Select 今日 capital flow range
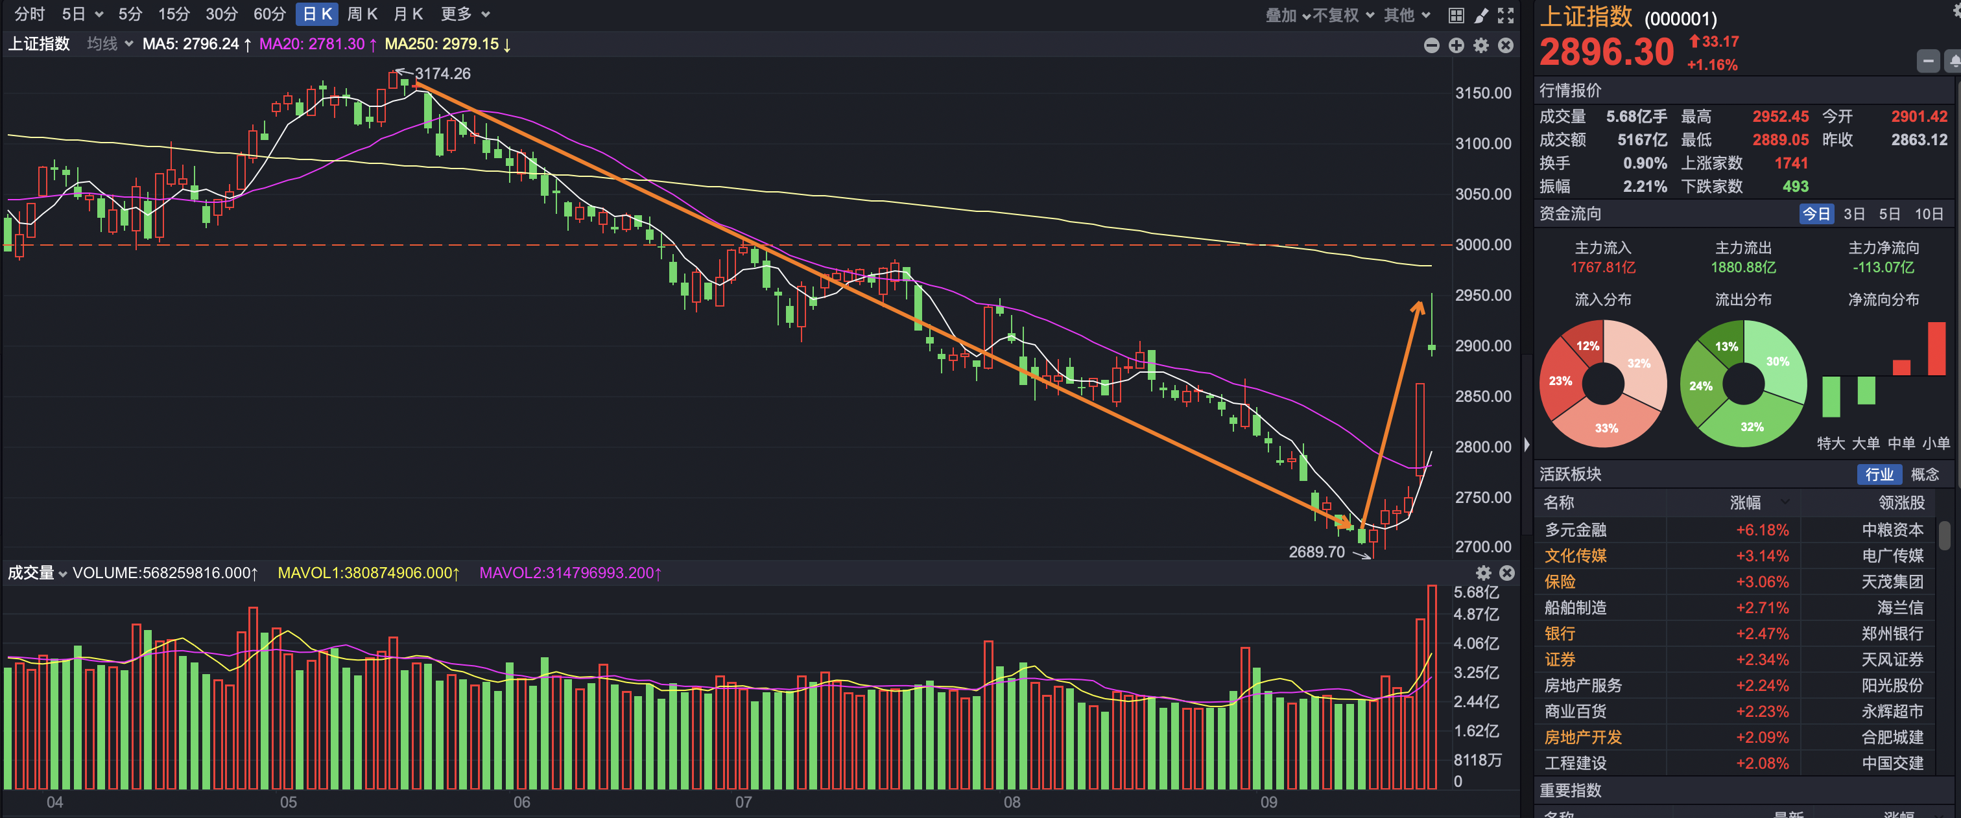Screen dimensions: 1961x818 1816,215
